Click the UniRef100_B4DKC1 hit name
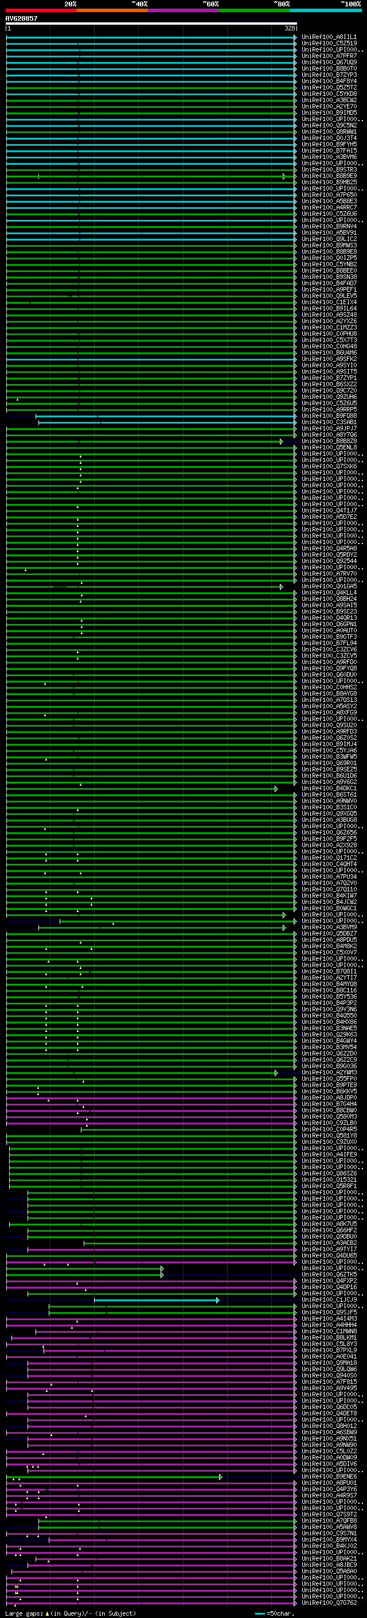Image resolution: width=367 pixels, height=1618 pixels. tap(329, 788)
